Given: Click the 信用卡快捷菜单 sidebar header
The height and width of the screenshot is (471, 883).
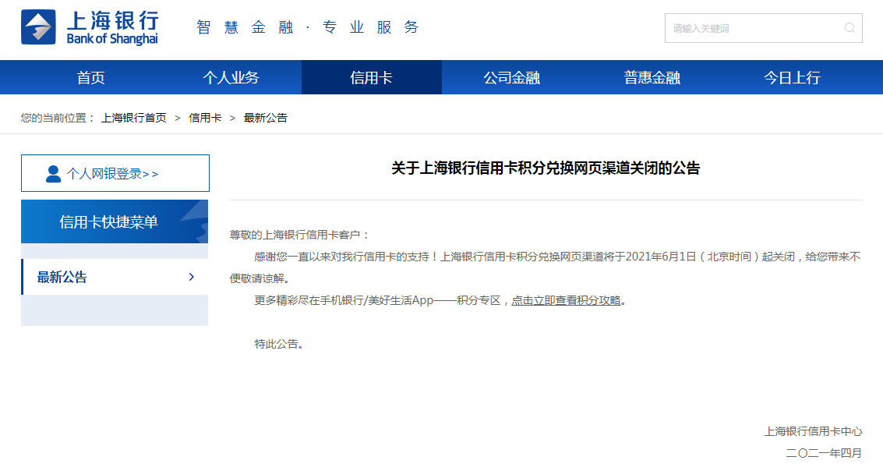Looking at the screenshot, I should [115, 221].
